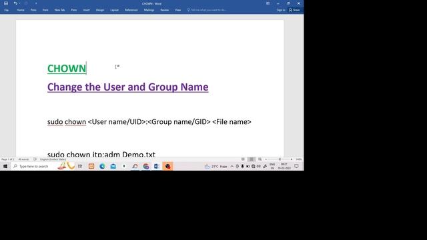Screen dimensions: 427x240
Task: Switch to the Design ribbon tab
Action: (x=100, y=10)
